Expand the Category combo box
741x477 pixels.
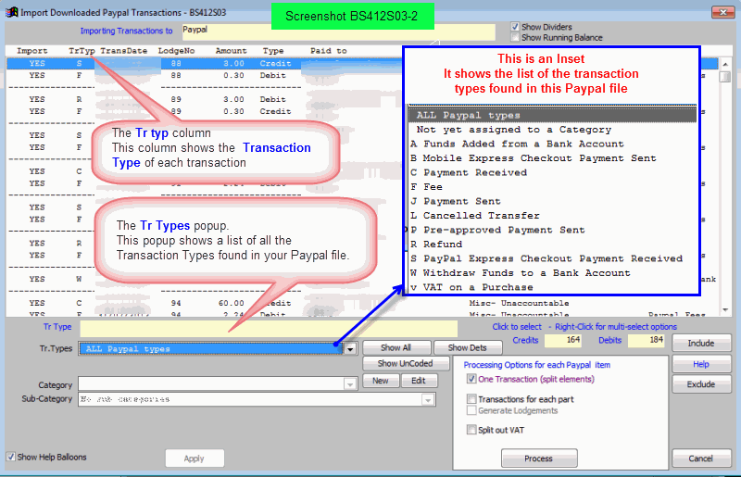coord(350,383)
